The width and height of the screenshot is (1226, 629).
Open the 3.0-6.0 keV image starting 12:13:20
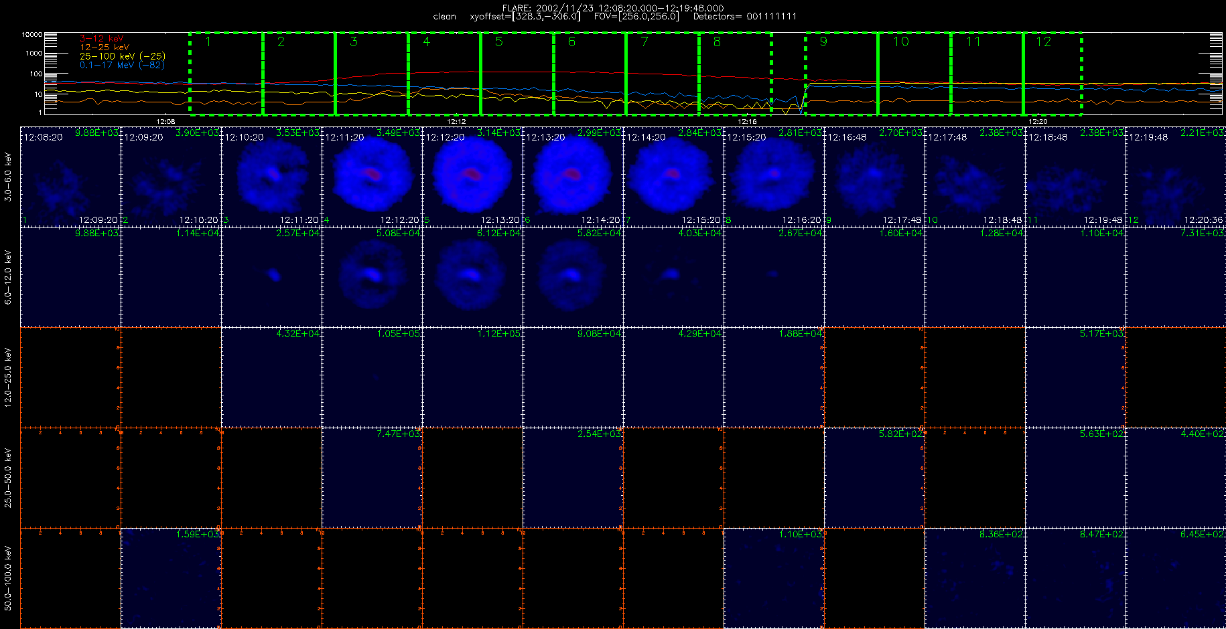[x=573, y=177]
